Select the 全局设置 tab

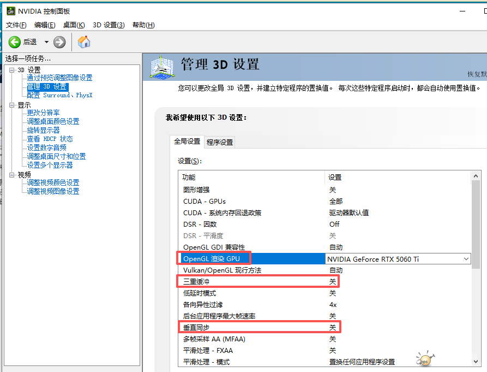(x=187, y=141)
